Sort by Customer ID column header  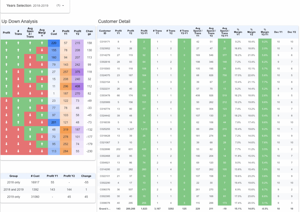(x=105, y=32)
